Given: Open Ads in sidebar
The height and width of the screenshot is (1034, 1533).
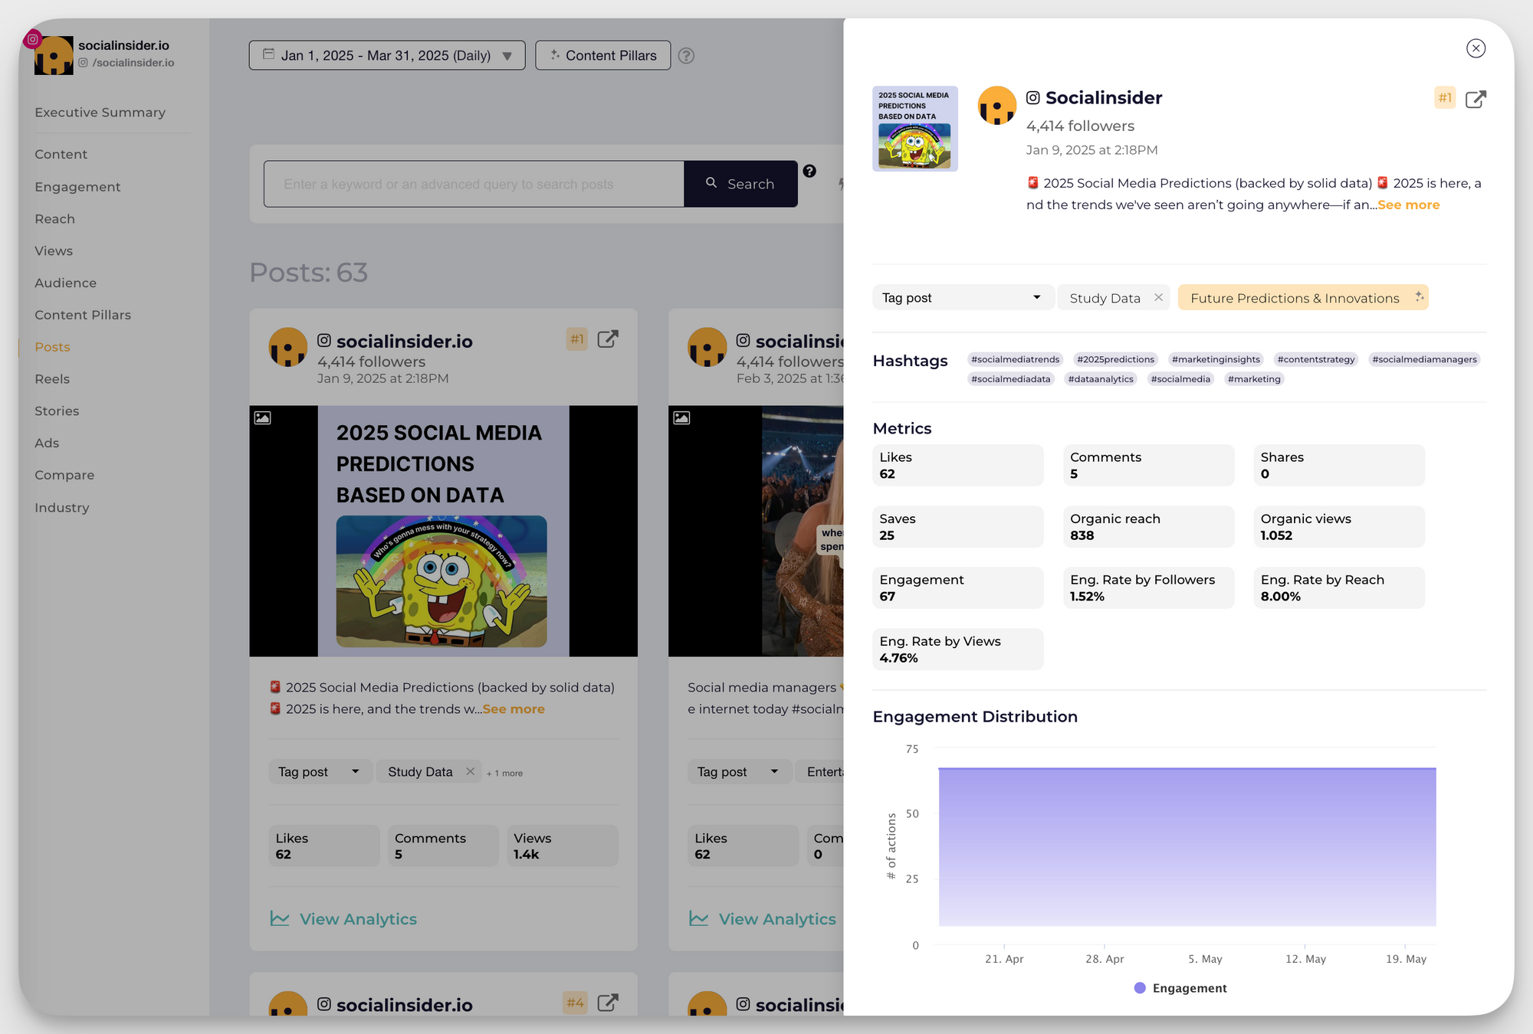Looking at the screenshot, I should coord(47,443).
